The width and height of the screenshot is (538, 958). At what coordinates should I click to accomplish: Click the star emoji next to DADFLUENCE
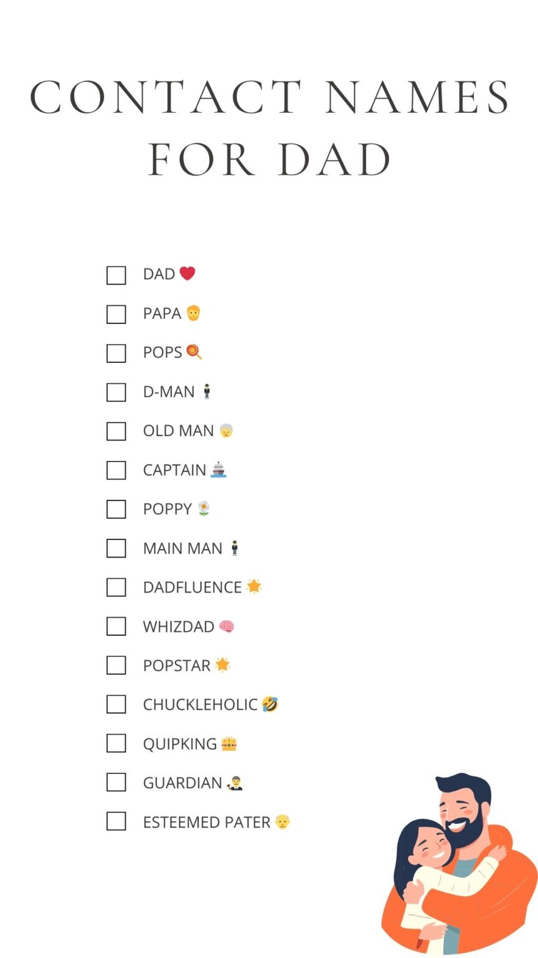(254, 586)
